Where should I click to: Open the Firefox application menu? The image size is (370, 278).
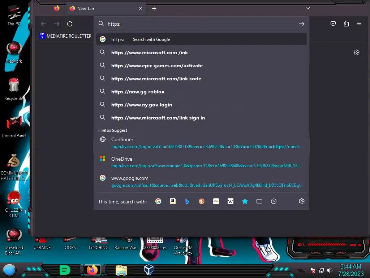point(359,24)
